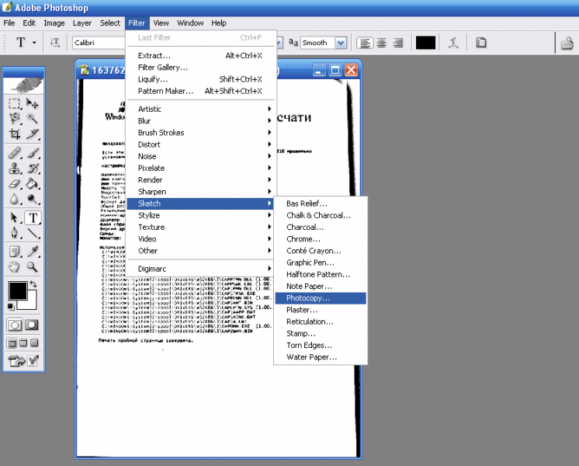Select the Paint Bucket tool
Screen dimensions: 579x466
point(33,183)
